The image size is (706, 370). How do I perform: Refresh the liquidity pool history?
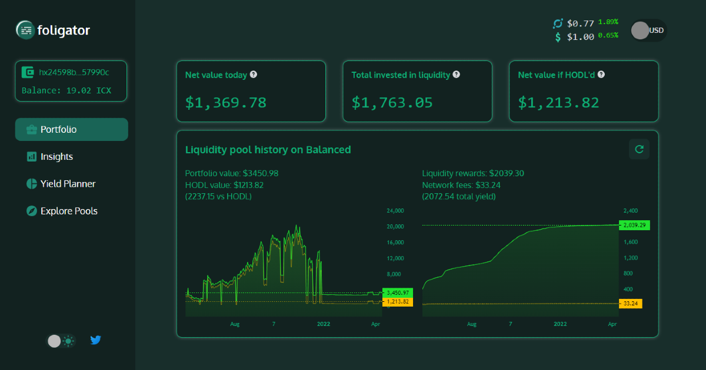[639, 149]
